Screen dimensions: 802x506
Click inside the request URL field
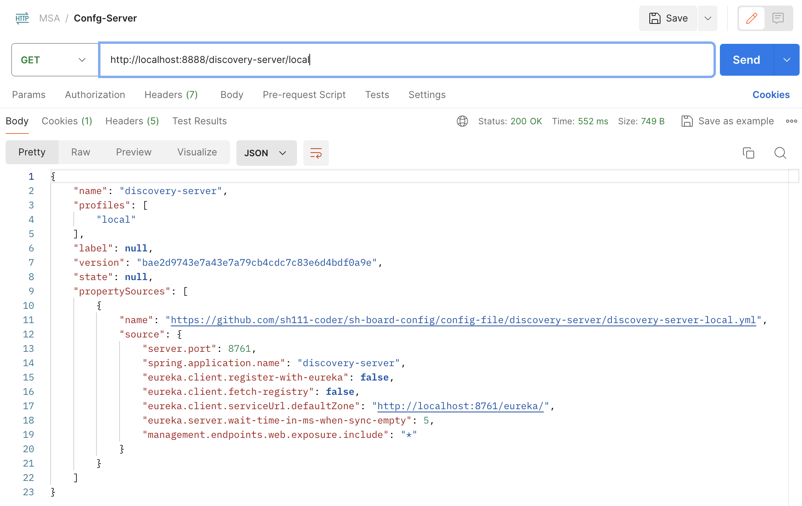407,60
